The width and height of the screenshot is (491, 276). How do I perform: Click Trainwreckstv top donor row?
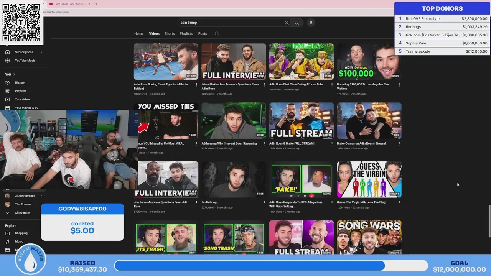coord(442,51)
